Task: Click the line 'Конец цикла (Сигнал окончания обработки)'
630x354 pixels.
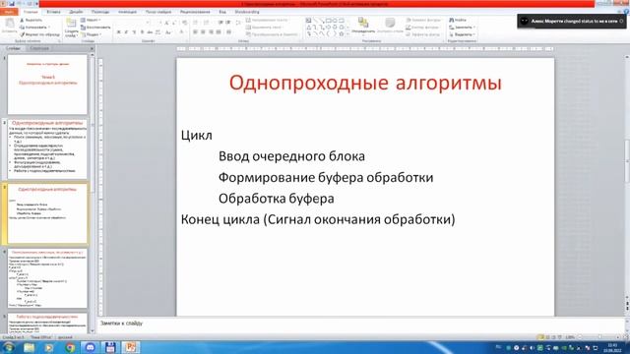Action: coord(318,219)
